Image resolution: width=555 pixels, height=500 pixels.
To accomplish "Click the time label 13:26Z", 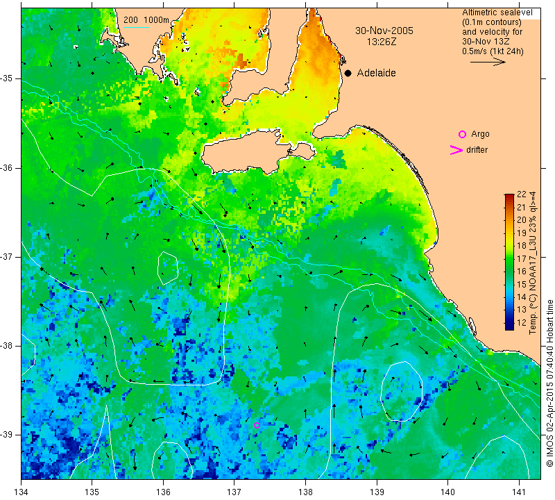I will click(382, 42).
